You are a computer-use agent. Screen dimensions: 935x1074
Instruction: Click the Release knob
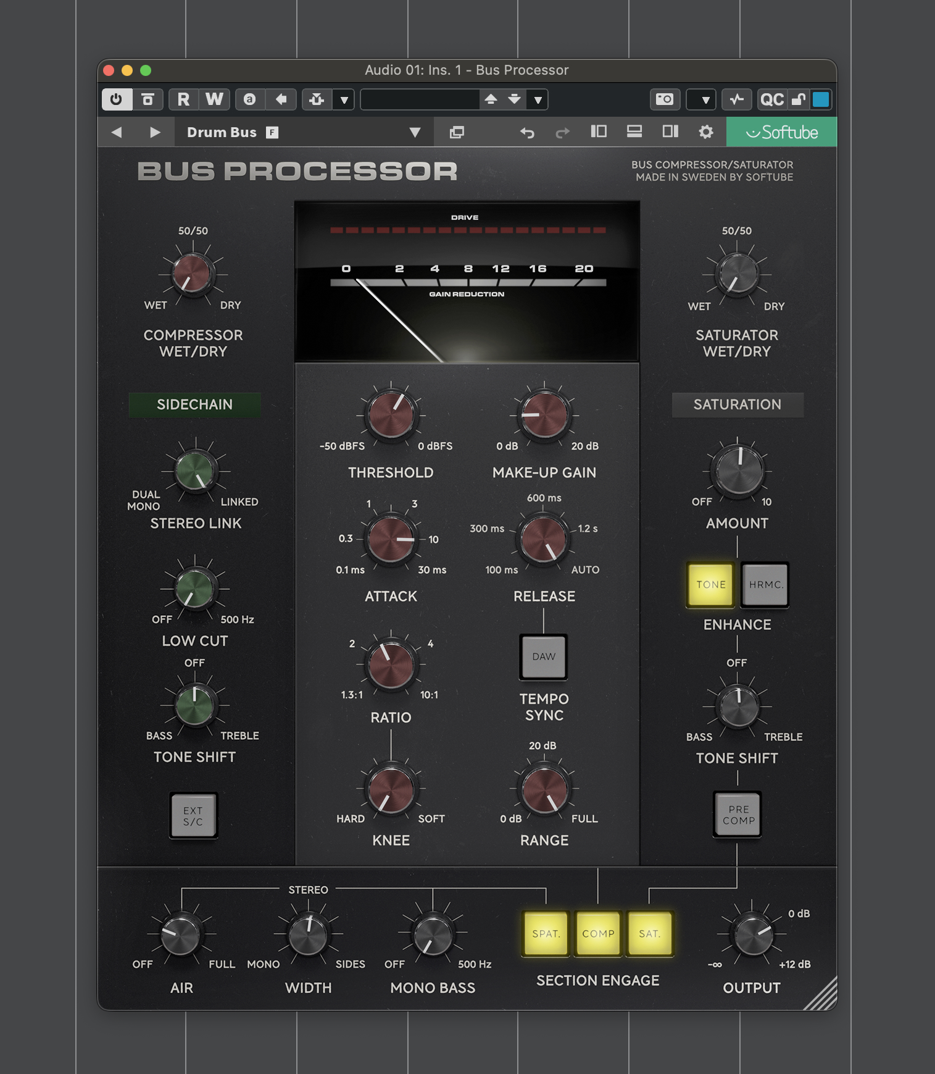coord(544,539)
